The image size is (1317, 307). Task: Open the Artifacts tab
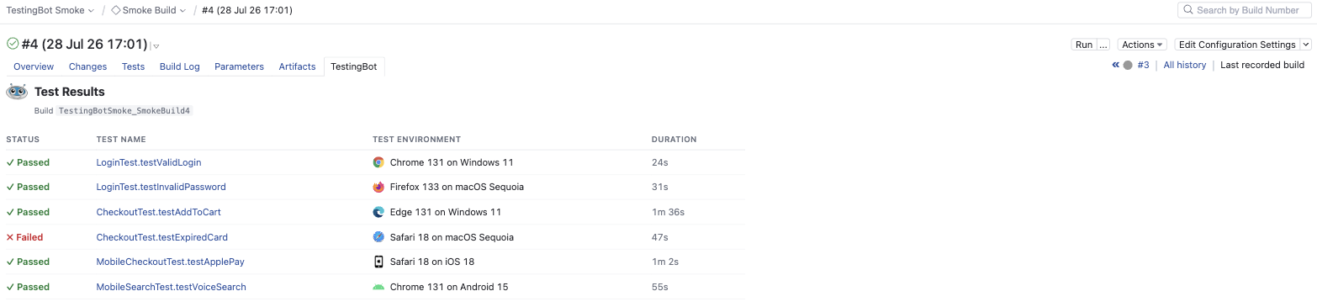(x=297, y=66)
